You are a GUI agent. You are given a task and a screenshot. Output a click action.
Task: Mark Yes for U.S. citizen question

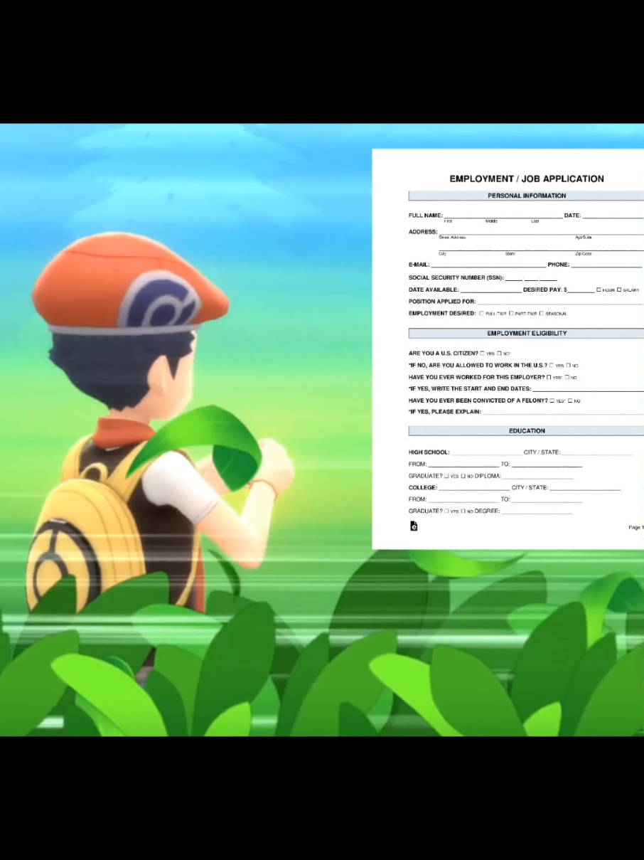pyautogui.click(x=483, y=354)
